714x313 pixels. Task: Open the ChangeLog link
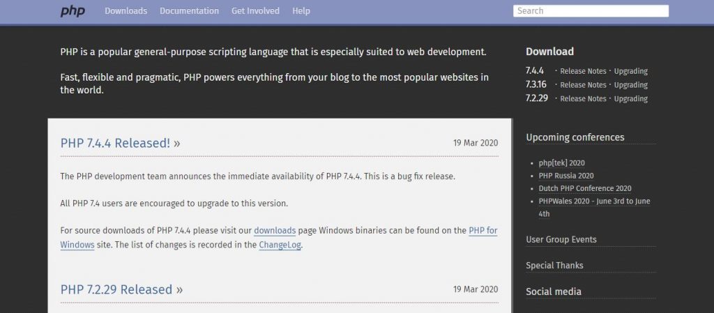point(280,245)
